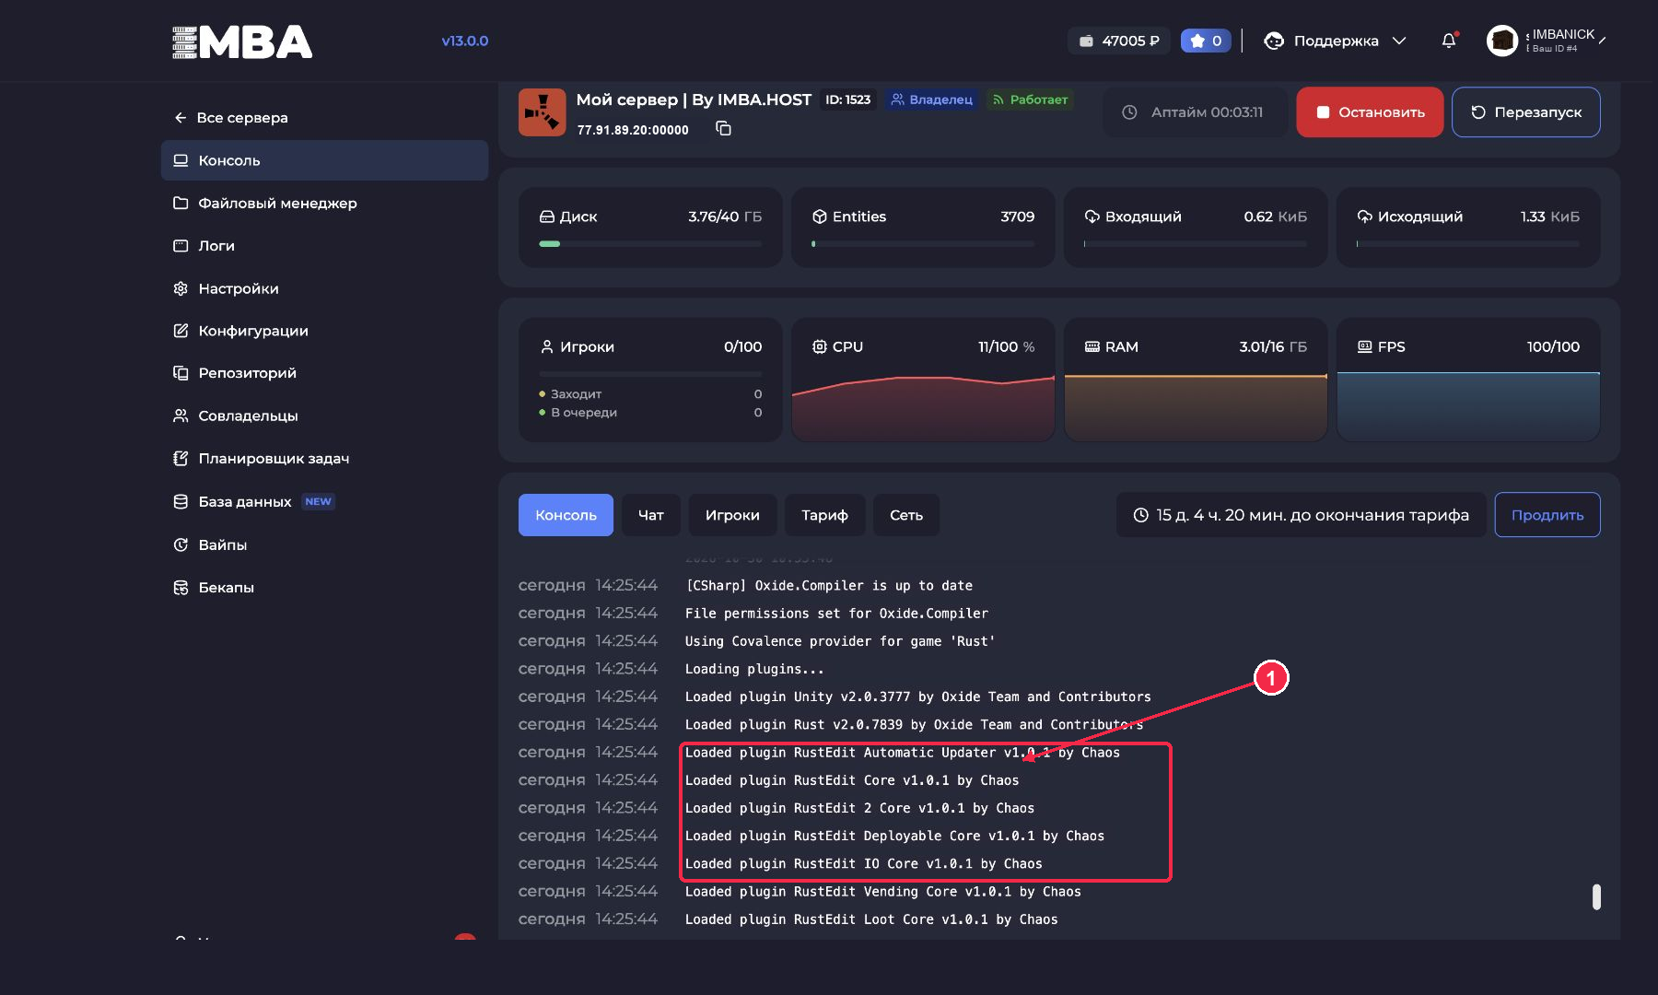Image resolution: width=1658 pixels, height=995 pixels.
Task: Switch to the Тариф tab
Action: point(824,515)
